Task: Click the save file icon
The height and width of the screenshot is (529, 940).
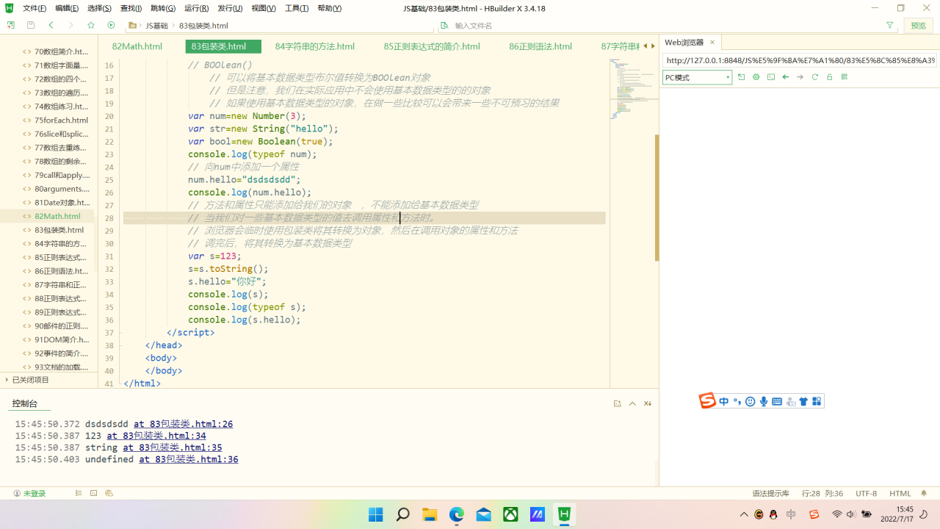Action: (31, 25)
